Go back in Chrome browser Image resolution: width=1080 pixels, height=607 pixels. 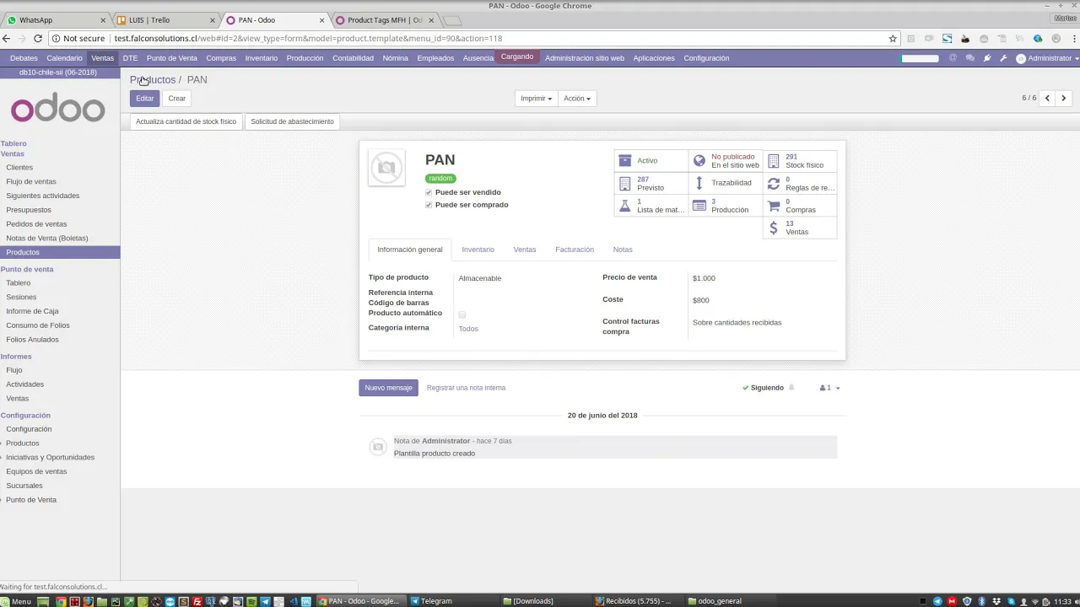pyautogui.click(x=7, y=38)
